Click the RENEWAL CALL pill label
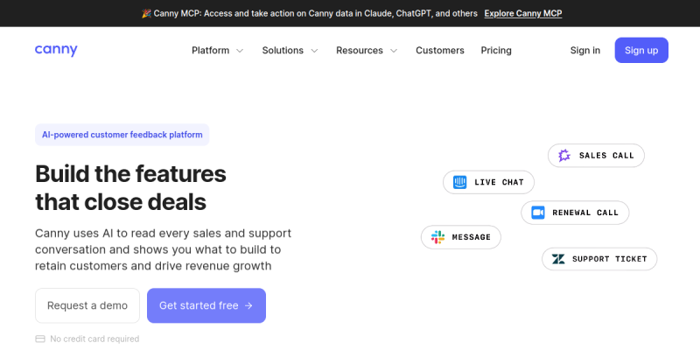 click(585, 213)
